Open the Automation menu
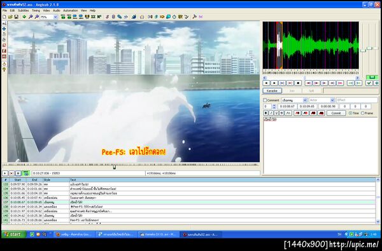 pos(71,11)
